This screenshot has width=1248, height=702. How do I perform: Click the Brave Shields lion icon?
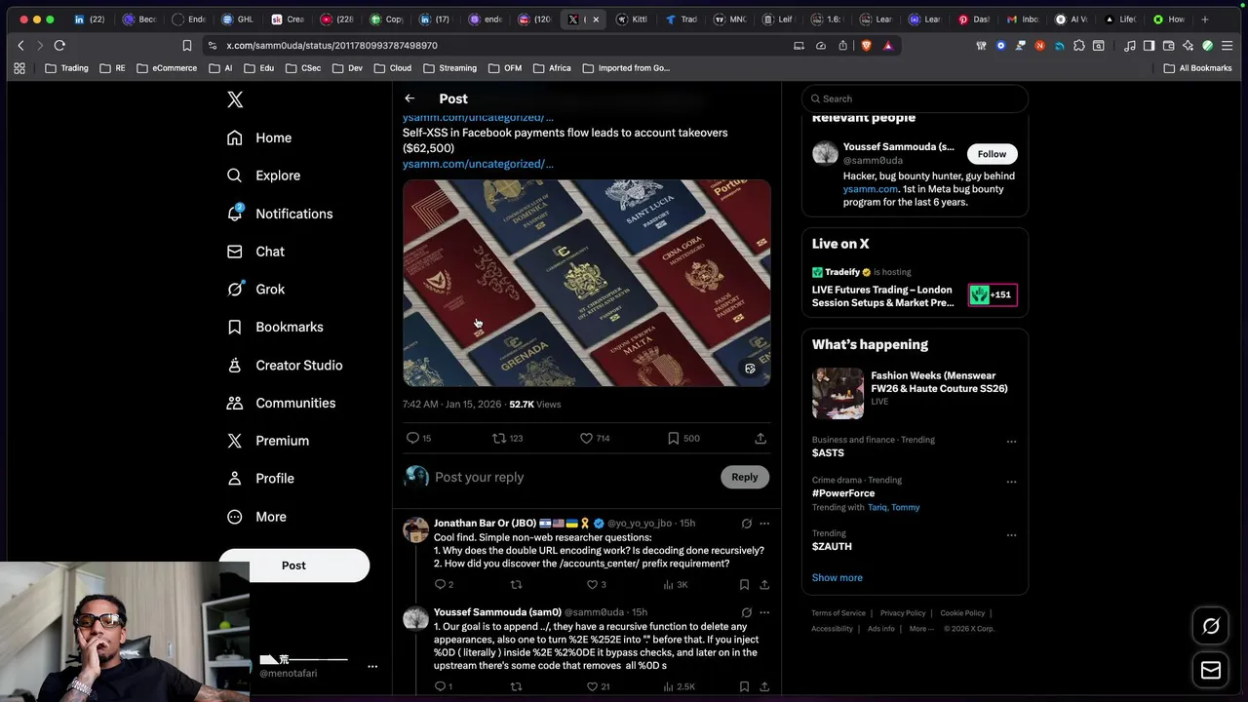click(866, 45)
